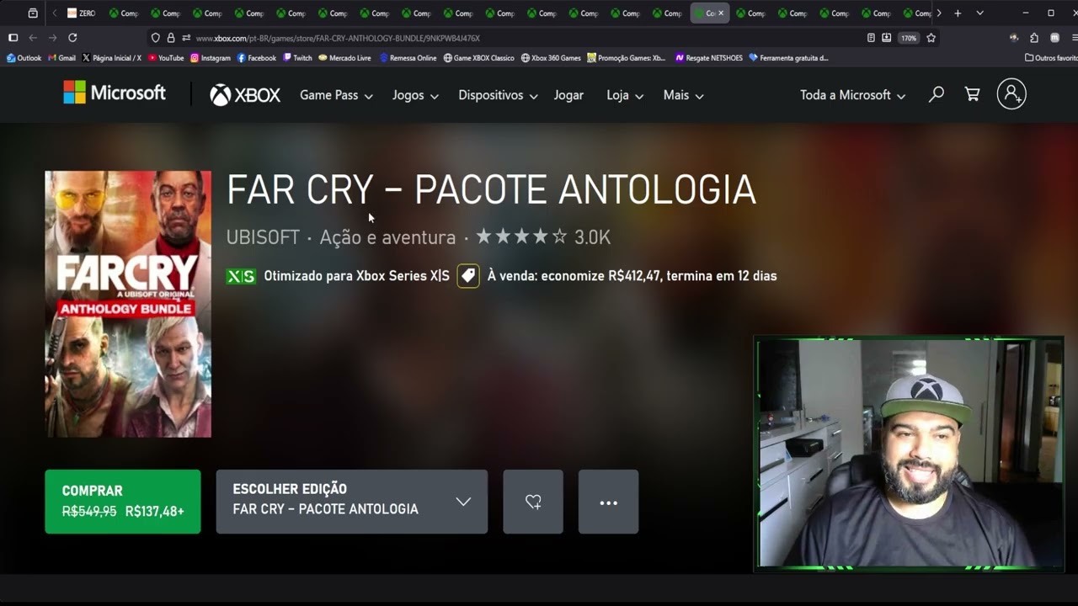This screenshot has height=606, width=1078.
Task: Go forward in browser history
Action: pos(52,38)
